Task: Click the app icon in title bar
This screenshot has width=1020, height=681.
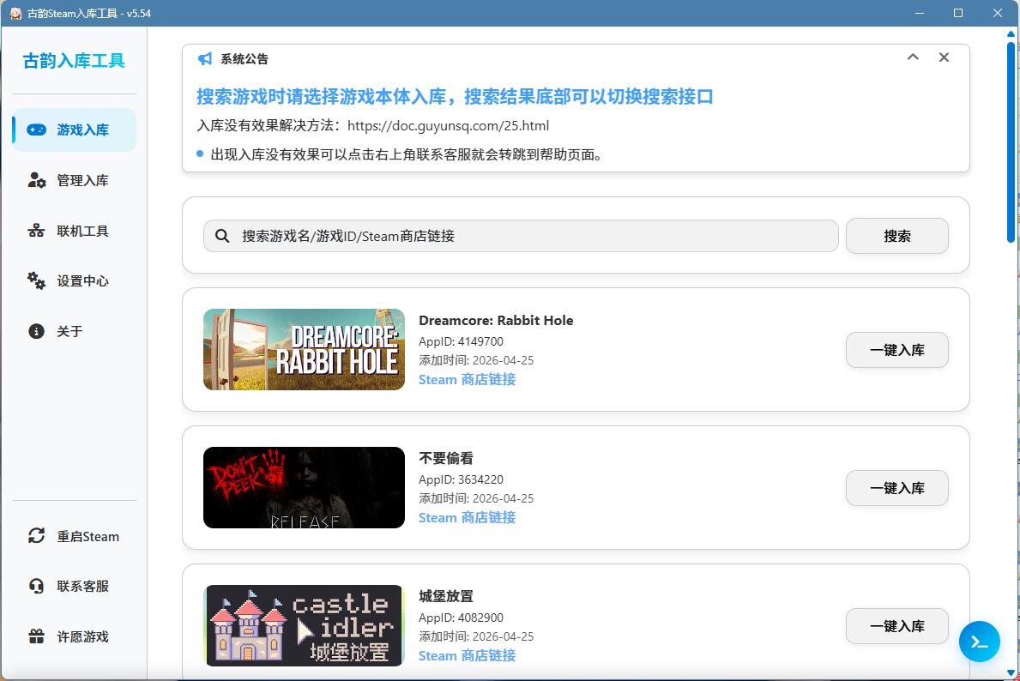Action: point(15,13)
